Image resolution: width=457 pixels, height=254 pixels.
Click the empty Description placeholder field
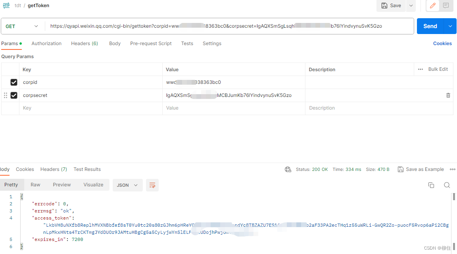379,108
